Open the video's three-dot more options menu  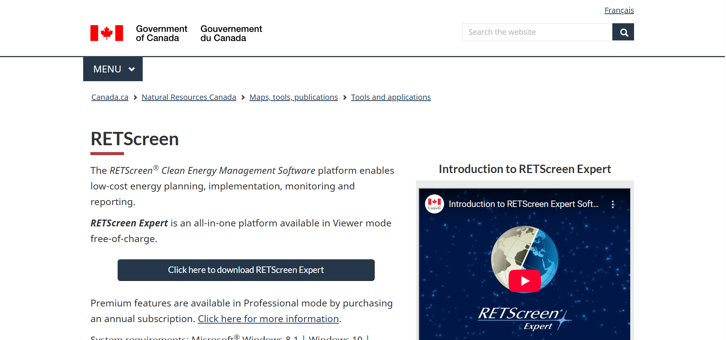click(x=613, y=204)
